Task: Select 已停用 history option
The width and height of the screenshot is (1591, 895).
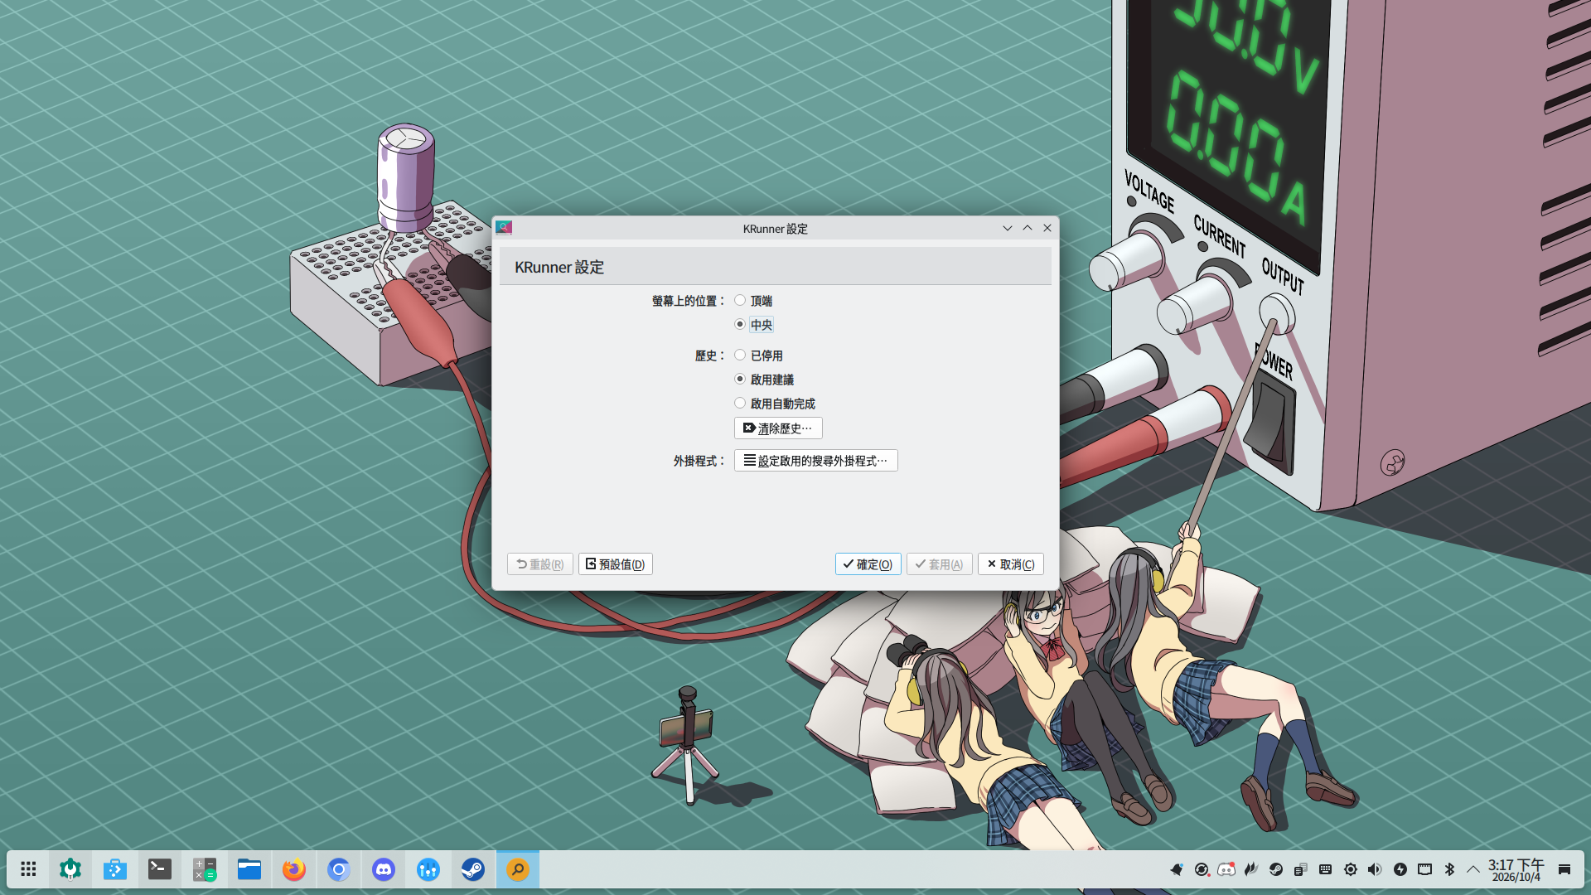Action: click(758, 356)
